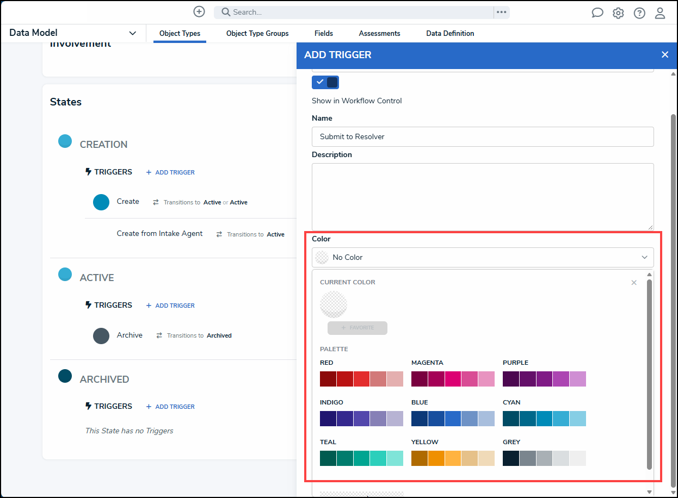Viewport: 678px width, 498px height.
Task: Open the settings gear icon
Action: click(618, 13)
